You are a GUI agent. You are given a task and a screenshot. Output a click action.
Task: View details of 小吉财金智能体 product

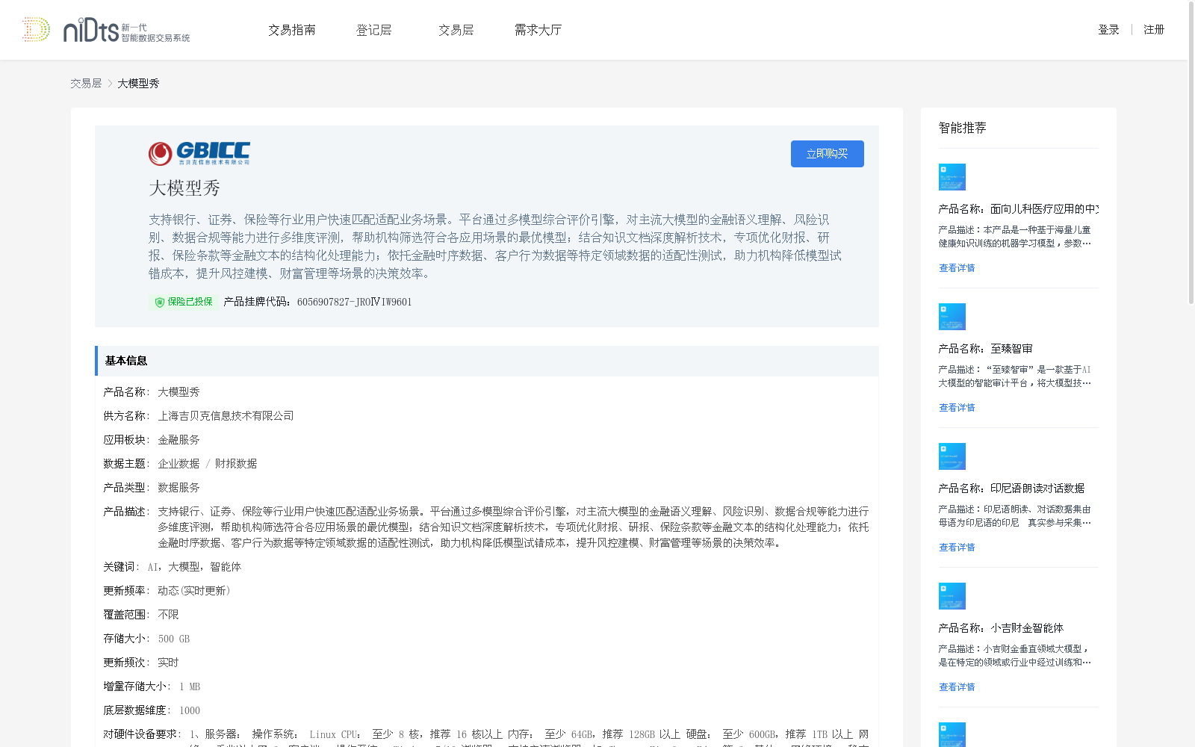957,687
